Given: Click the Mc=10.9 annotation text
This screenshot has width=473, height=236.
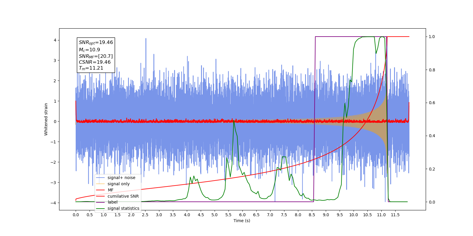Looking at the screenshot, I should point(89,50).
